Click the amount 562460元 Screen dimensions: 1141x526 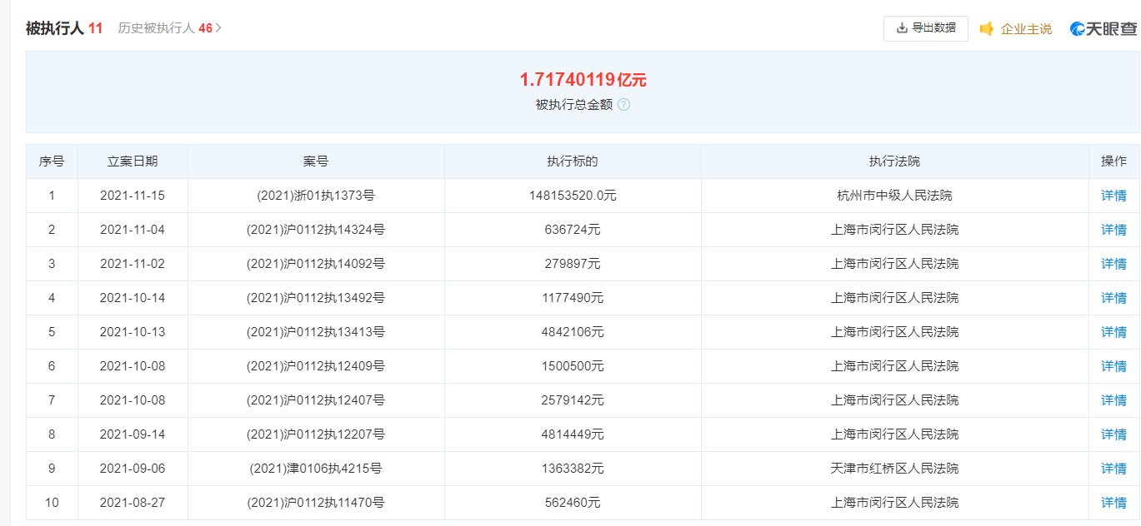tap(573, 503)
